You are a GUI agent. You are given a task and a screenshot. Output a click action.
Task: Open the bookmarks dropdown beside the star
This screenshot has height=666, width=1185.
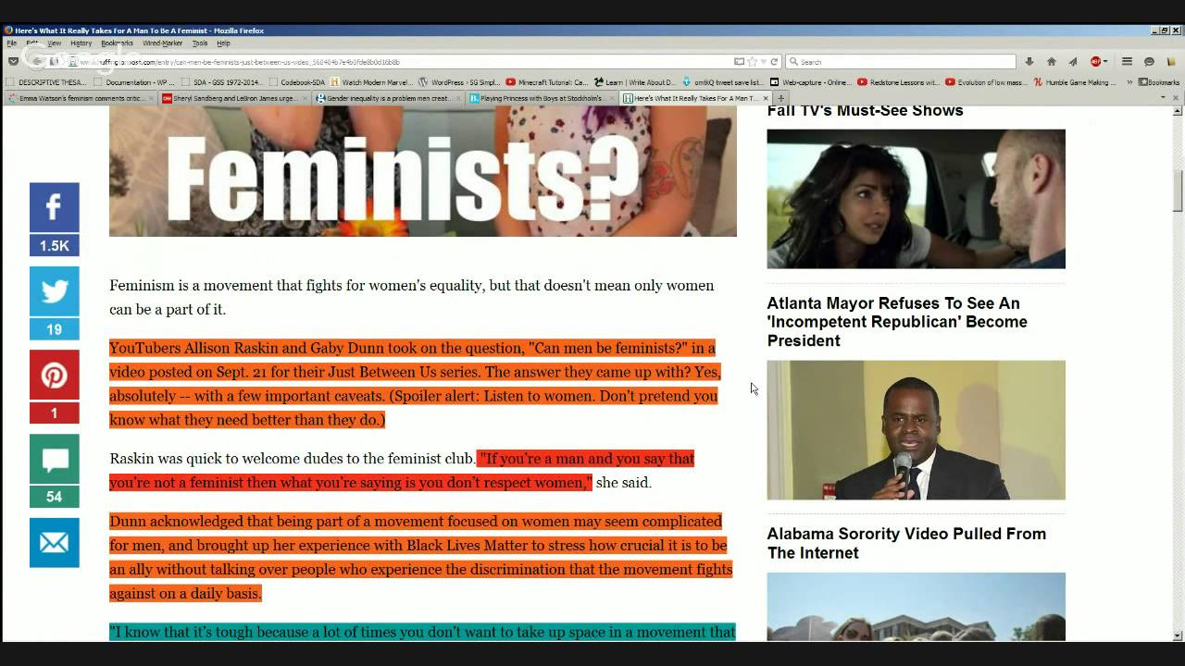pos(762,62)
